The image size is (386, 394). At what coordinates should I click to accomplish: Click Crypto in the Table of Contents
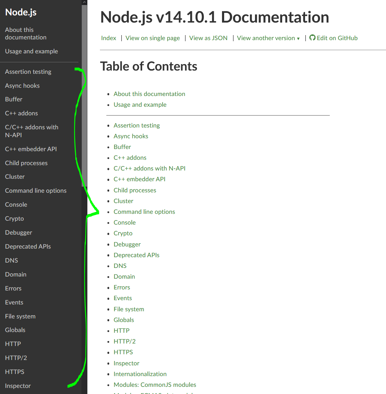(x=123, y=233)
